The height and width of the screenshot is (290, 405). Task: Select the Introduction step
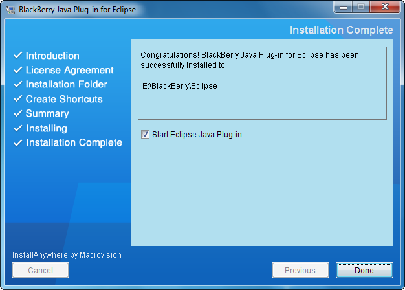point(52,56)
